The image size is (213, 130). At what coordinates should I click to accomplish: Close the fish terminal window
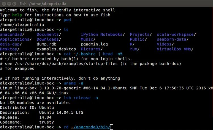click(x=4, y=4)
